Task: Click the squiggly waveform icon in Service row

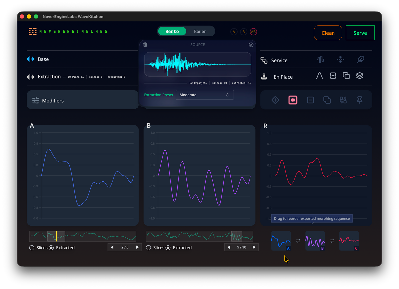Action: point(321,60)
